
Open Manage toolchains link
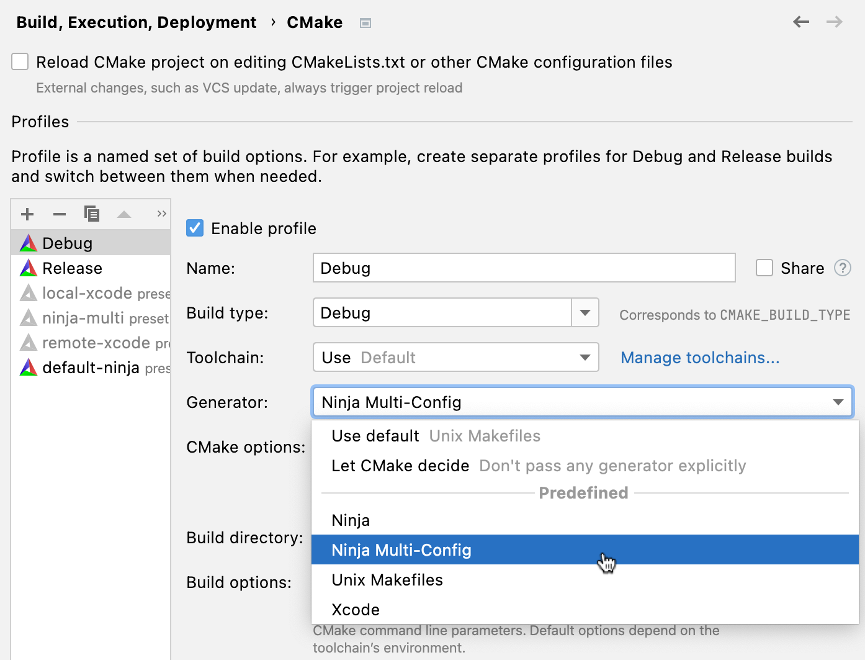pyautogui.click(x=700, y=358)
